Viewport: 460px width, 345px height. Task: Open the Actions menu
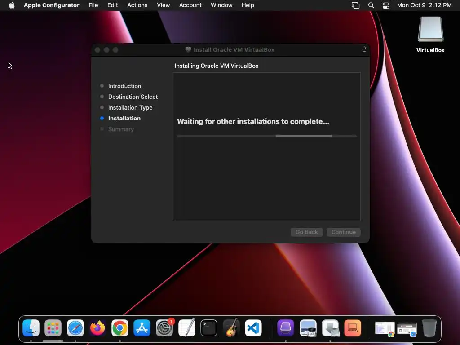point(137,5)
